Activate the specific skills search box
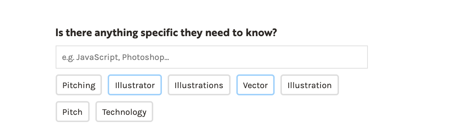The width and height of the screenshot is (451, 130). pos(211,57)
